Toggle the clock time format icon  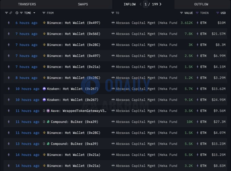tap(17, 13)
